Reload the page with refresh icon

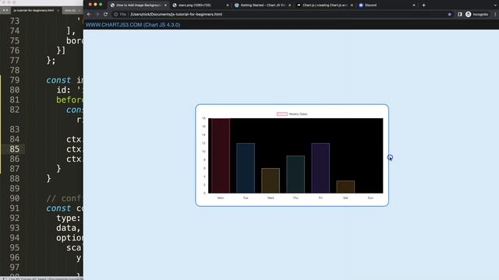point(105,14)
